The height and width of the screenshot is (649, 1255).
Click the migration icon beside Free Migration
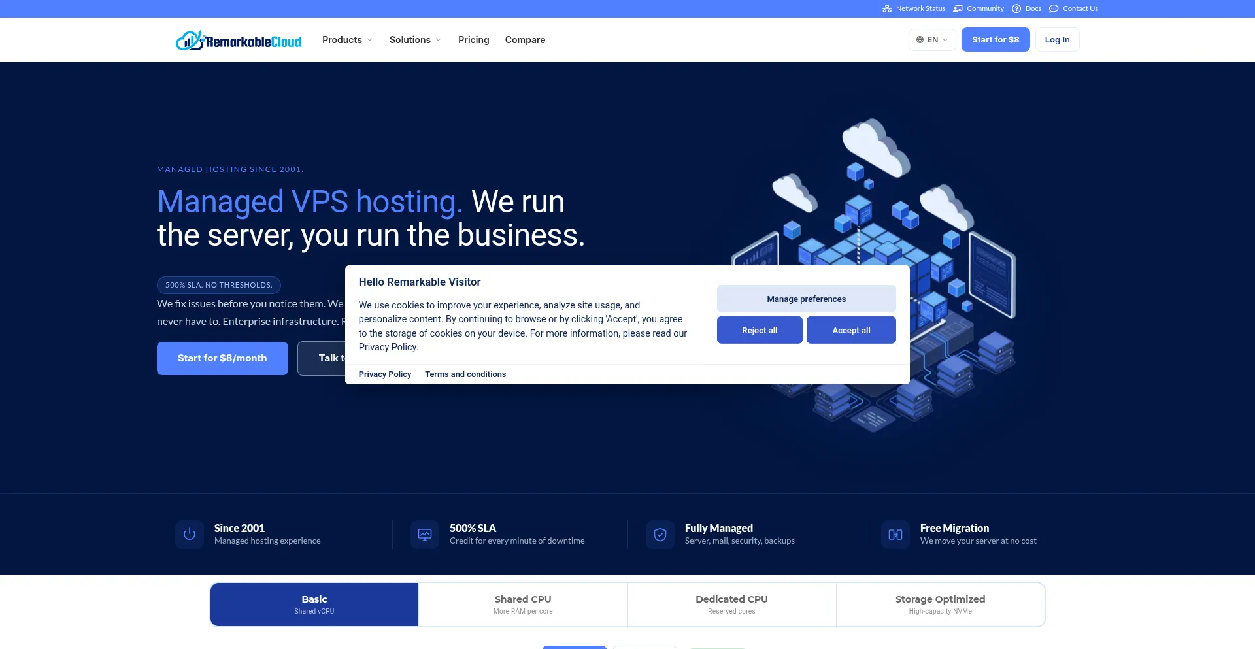point(895,535)
